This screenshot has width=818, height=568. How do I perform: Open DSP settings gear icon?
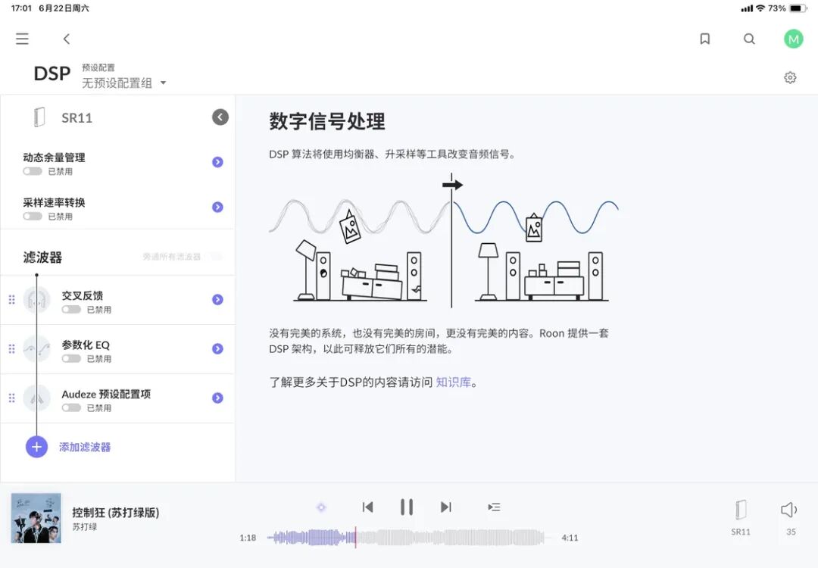click(790, 77)
